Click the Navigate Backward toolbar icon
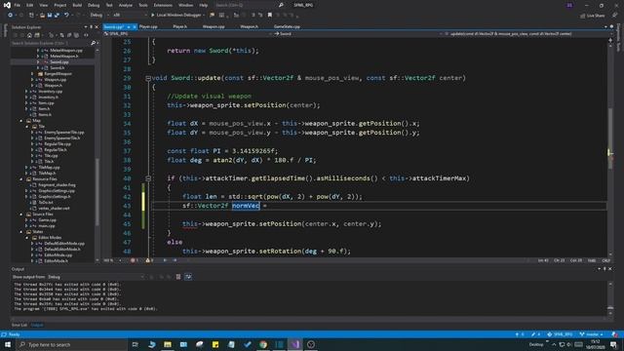Screen dimensions: 624x351 point(11,16)
